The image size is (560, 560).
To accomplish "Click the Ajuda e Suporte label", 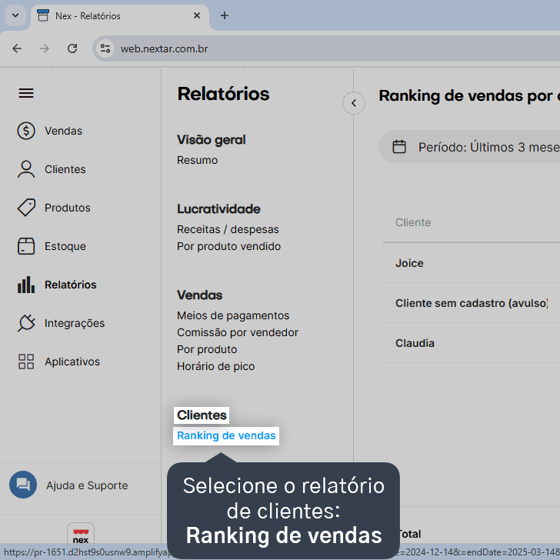I will coord(87,485).
